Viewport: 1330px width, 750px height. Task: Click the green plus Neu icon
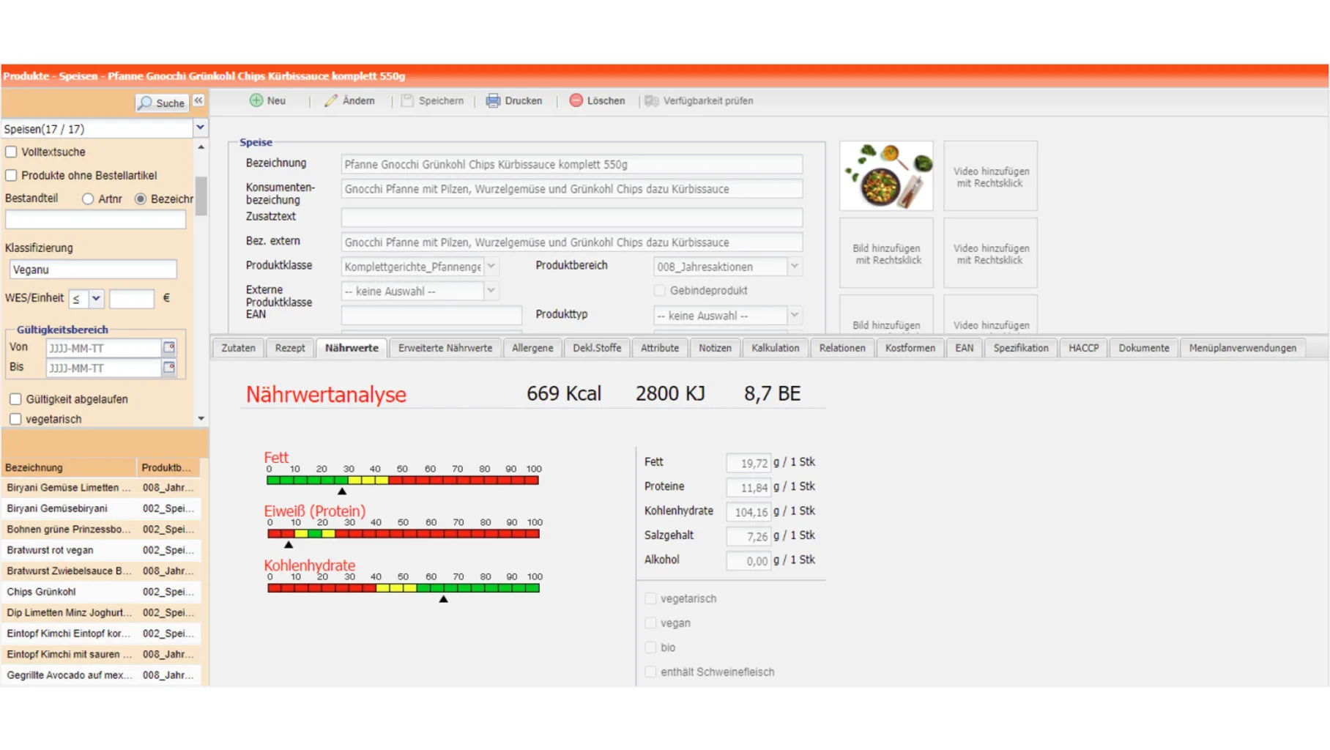click(x=256, y=100)
